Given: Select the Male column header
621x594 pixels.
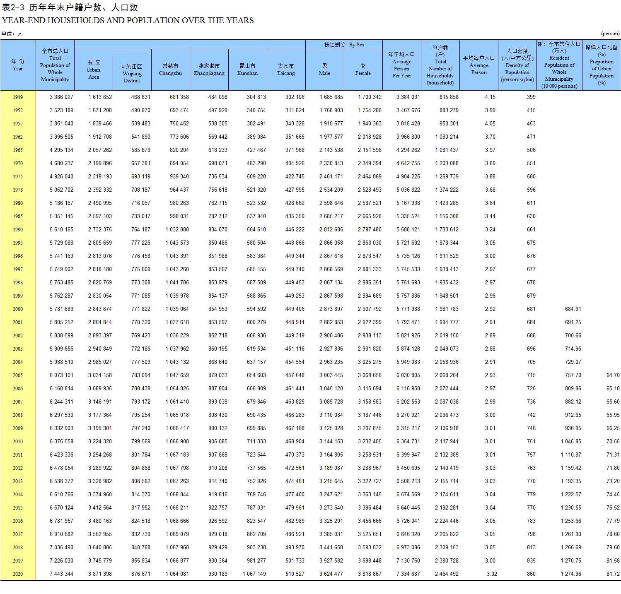Looking at the screenshot, I should 324,70.
